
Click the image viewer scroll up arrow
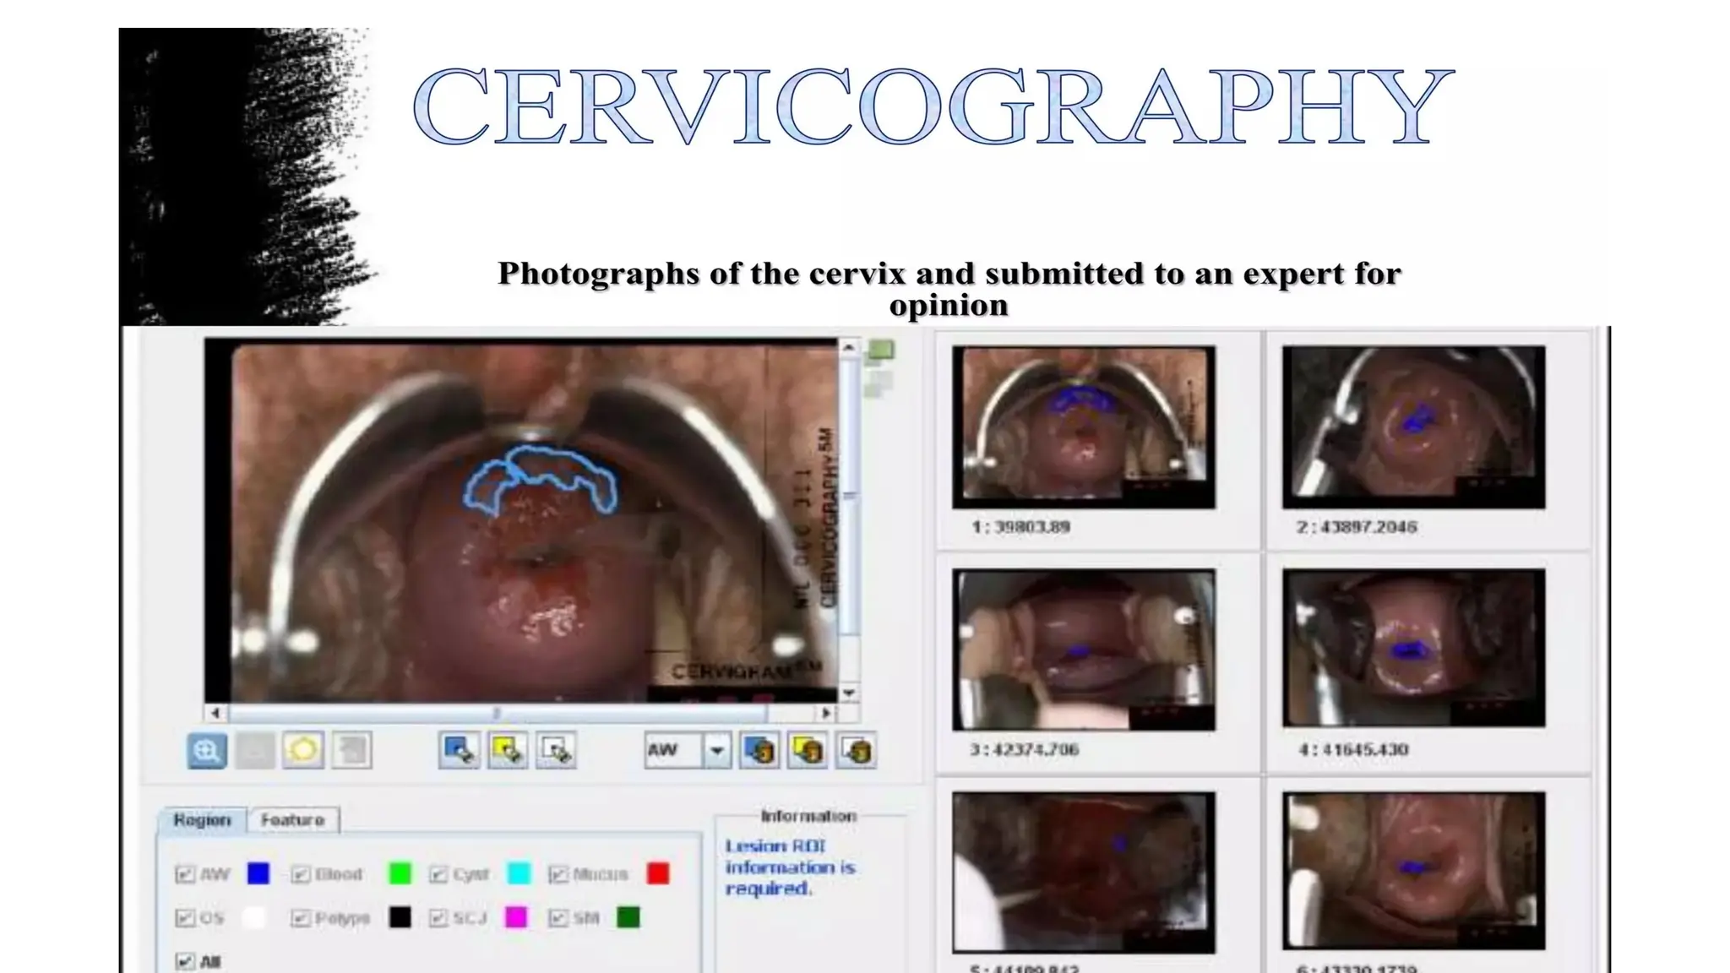(849, 347)
